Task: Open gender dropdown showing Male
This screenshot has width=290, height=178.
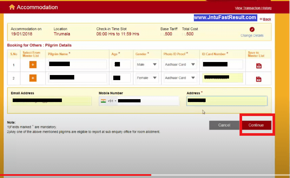Action: coord(147,65)
